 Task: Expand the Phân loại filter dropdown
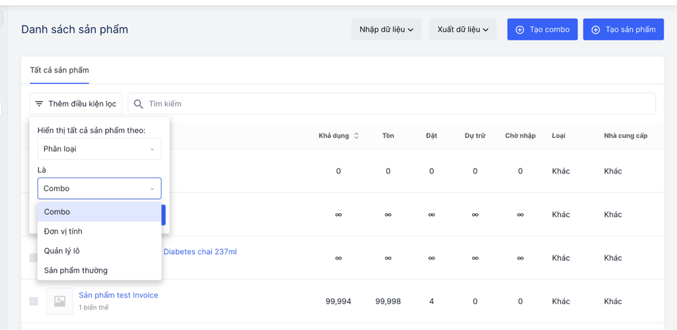pos(99,149)
